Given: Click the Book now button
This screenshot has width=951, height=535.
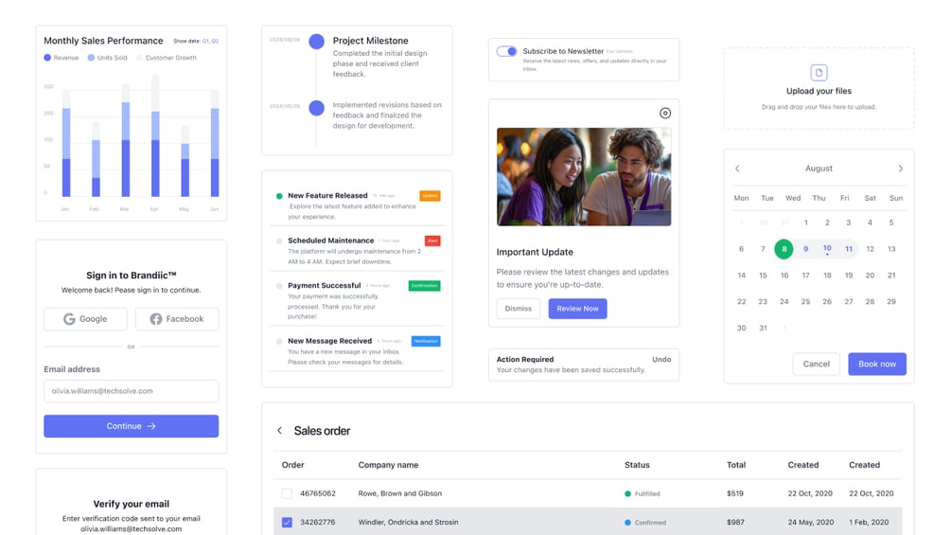Looking at the screenshot, I should click(877, 364).
